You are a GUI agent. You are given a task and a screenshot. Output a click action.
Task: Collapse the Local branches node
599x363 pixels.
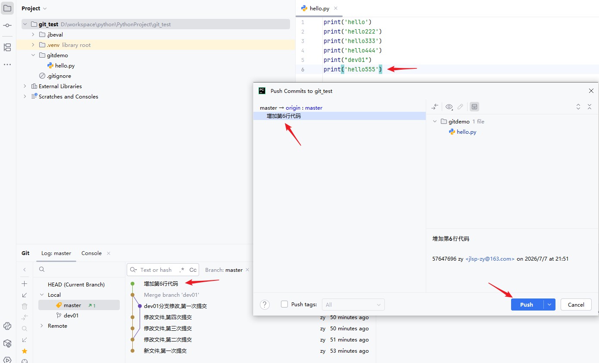pos(42,295)
